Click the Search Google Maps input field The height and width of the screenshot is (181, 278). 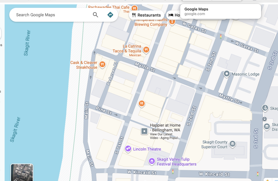tap(52, 15)
